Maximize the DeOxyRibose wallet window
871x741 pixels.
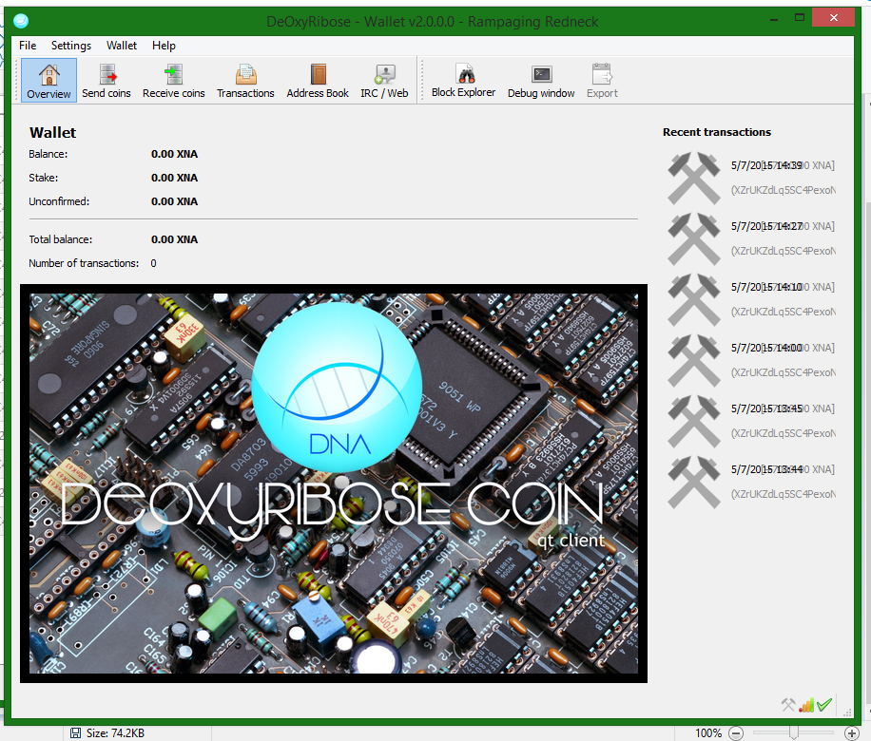pyautogui.click(x=800, y=18)
